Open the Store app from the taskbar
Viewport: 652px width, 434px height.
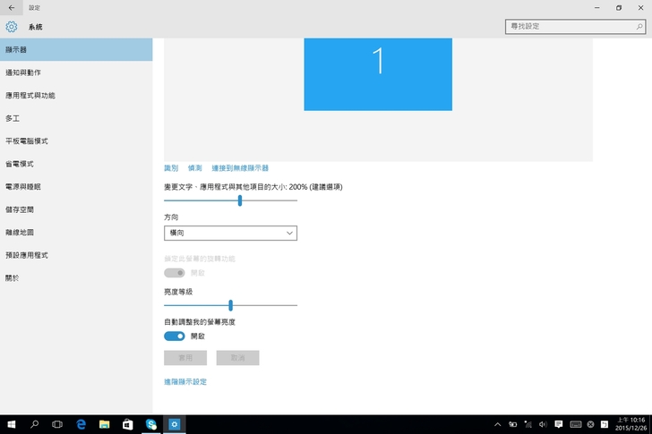coord(127,424)
